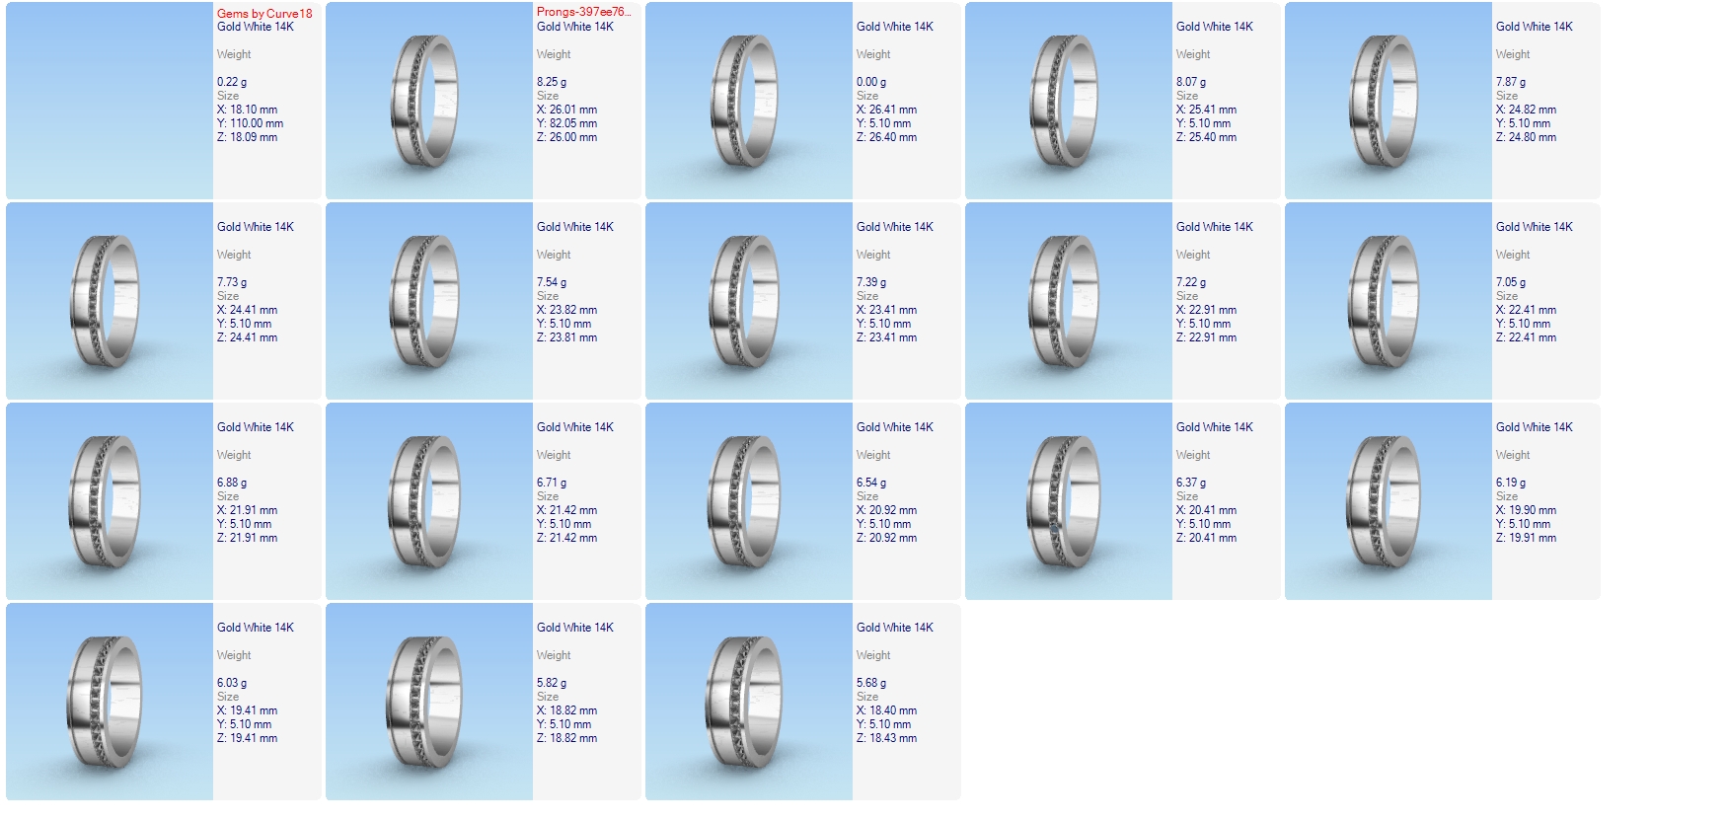This screenshot has width=1727, height=820.
Task: Open the ring render weighing 5.82 g
Action: click(429, 702)
